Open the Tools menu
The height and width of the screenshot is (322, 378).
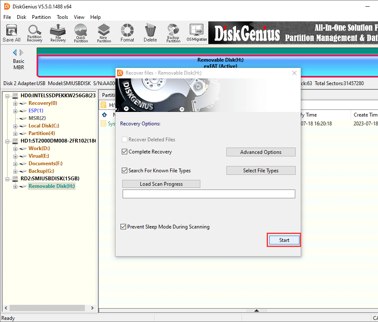click(63, 17)
